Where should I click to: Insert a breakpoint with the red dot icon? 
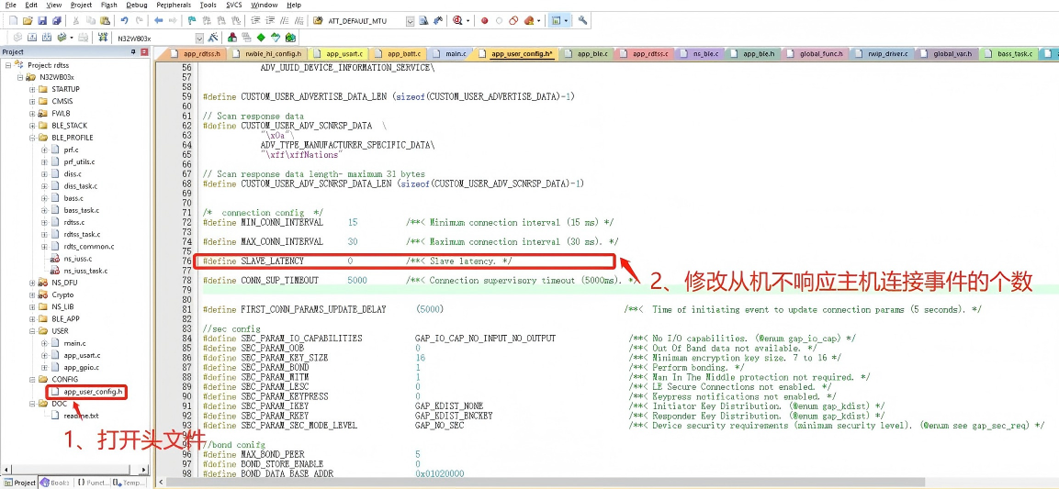click(x=484, y=20)
